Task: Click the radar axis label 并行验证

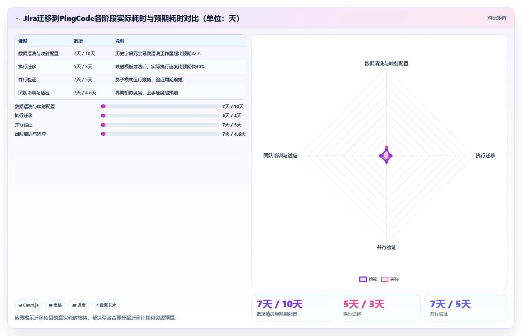Action: tap(387, 248)
